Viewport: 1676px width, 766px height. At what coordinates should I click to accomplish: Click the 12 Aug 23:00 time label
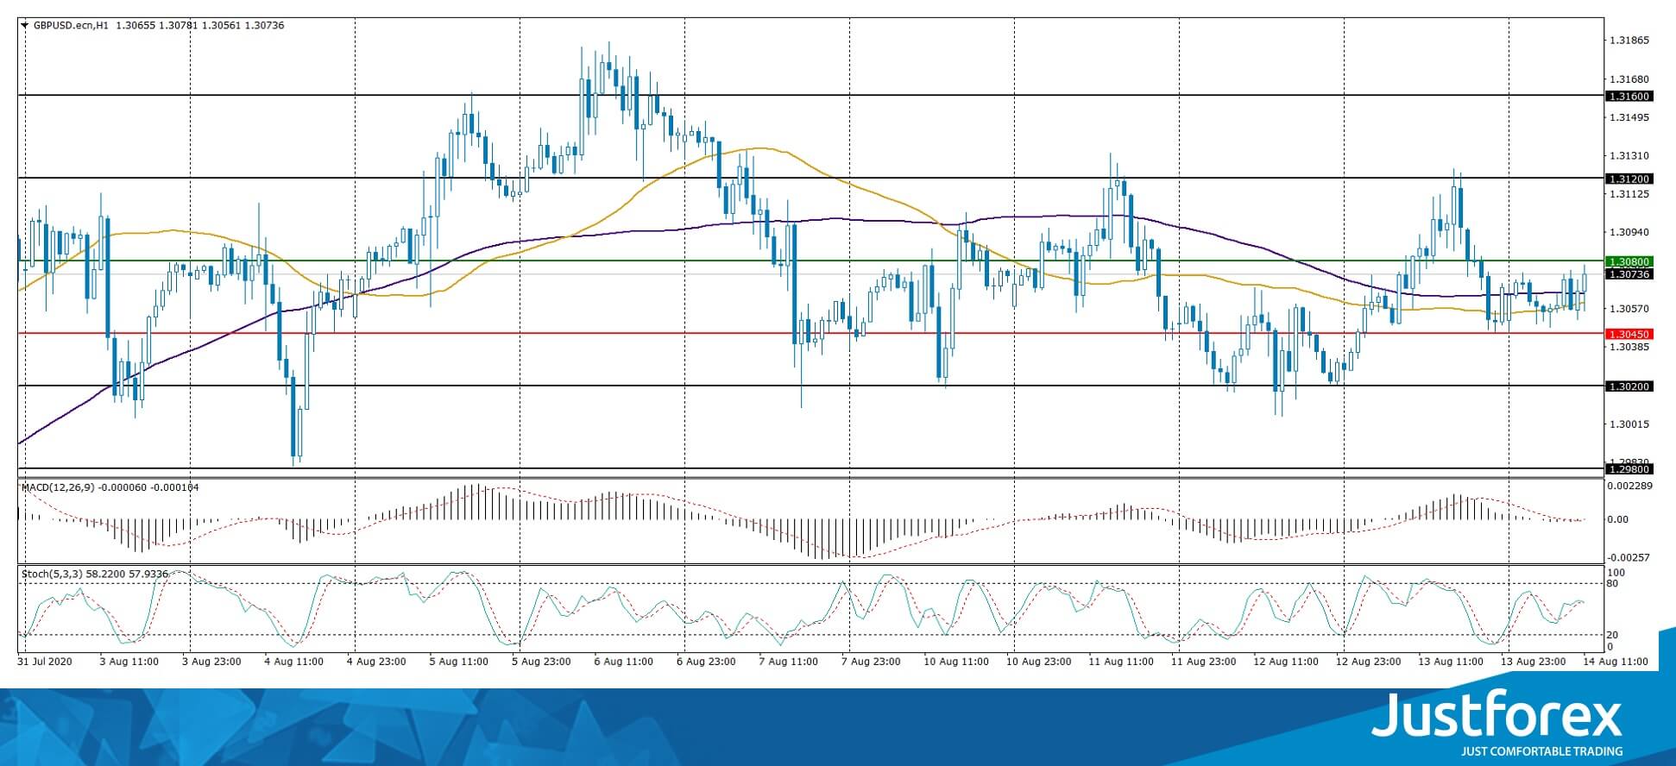(1368, 662)
